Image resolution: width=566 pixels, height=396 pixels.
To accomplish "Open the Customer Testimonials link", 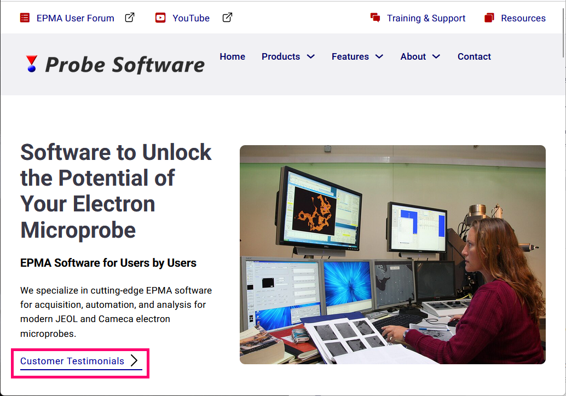I will pyautogui.click(x=72, y=361).
